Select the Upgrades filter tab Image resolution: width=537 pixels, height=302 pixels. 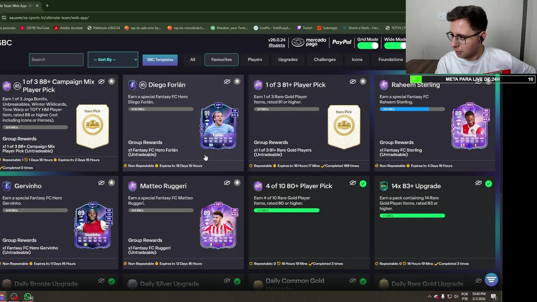click(x=288, y=60)
